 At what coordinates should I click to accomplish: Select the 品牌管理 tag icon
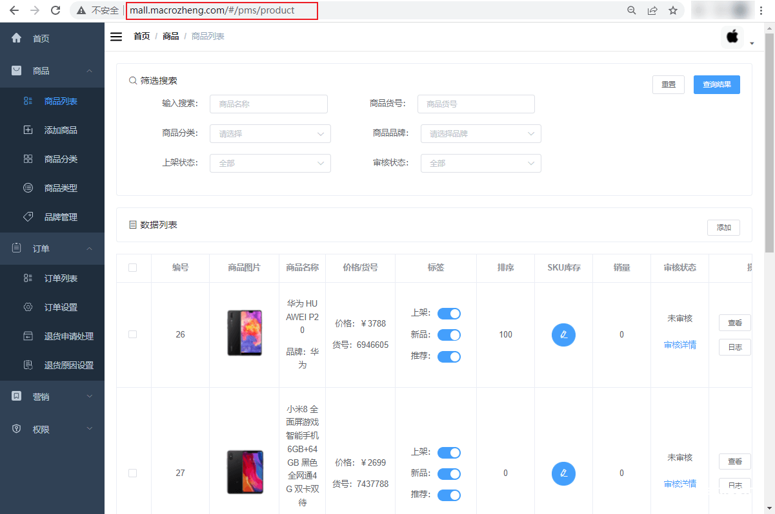tap(28, 216)
